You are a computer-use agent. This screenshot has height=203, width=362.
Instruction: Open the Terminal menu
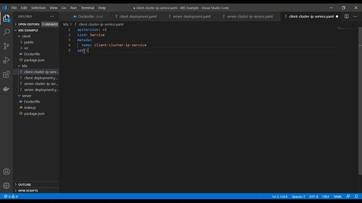point(88,7)
